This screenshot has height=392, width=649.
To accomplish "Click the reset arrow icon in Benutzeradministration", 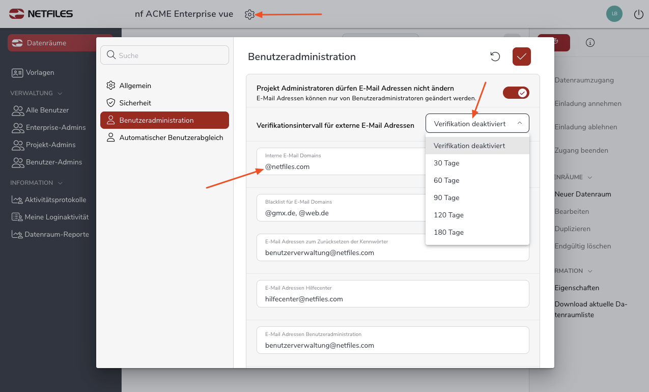I will click(x=495, y=57).
